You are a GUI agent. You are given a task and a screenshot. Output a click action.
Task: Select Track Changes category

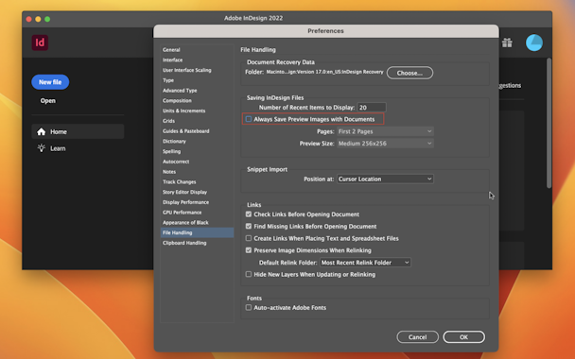point(179,181)
